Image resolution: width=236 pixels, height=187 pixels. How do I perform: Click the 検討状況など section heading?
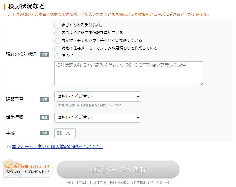tap(26, 6)
